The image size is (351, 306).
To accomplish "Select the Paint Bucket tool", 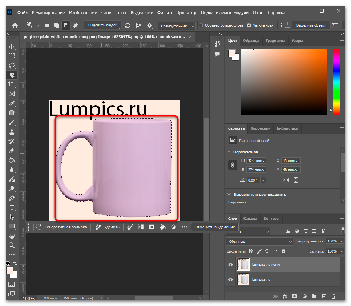I will pos(12,160).
